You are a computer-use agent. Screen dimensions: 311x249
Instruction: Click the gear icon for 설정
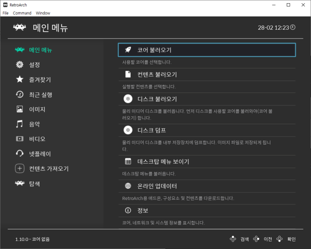click(x=20, y=65)
